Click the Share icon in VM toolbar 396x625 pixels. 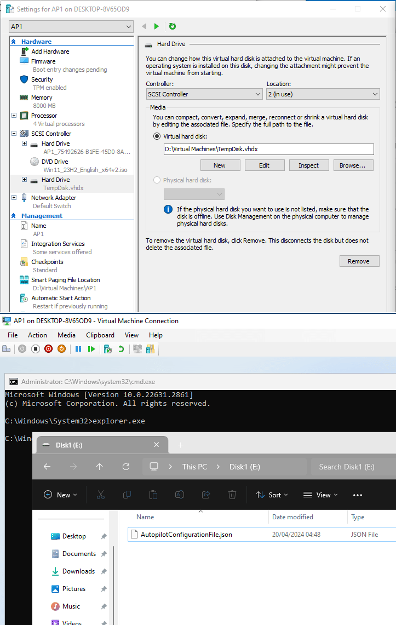pos(150,349)
